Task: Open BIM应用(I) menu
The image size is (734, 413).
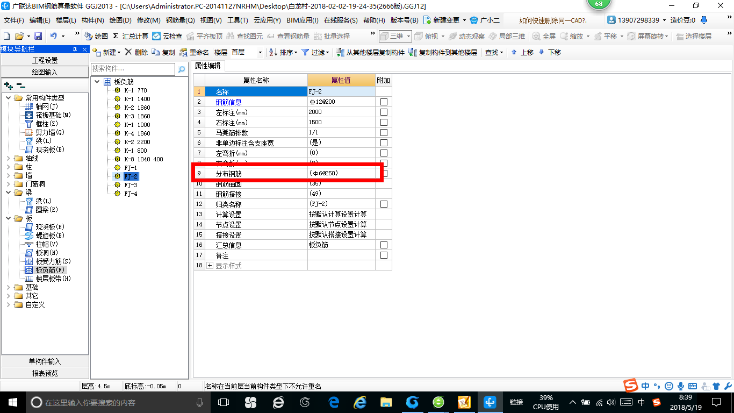Action: point(303,20)
